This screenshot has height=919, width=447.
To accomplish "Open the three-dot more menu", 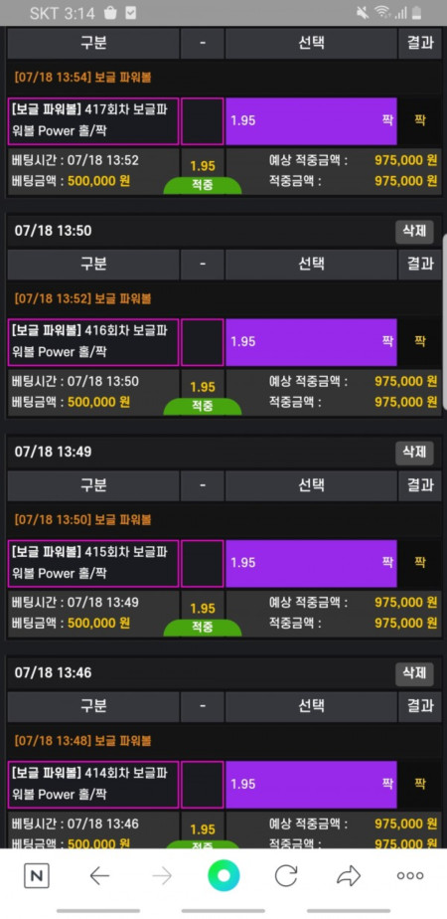I will [410, 875].
